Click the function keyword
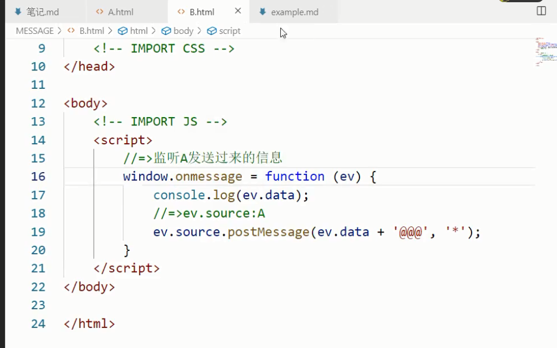The width and height of the screenshot is (557, 348). [295, 176]
